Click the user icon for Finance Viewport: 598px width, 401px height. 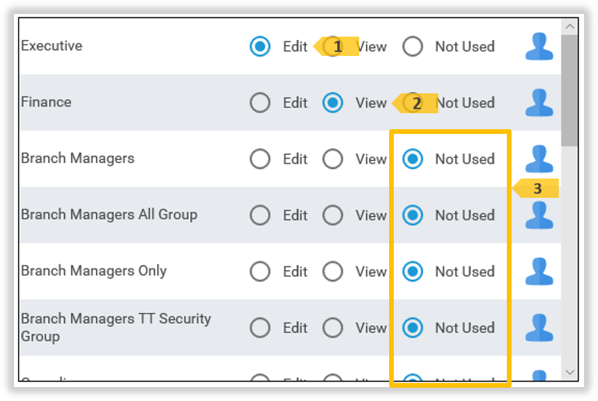click(539, 103)
